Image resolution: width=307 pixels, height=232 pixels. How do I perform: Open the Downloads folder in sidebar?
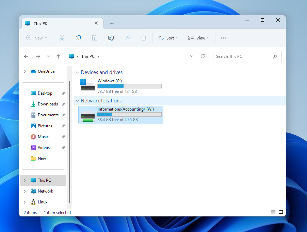coord(47,104)
